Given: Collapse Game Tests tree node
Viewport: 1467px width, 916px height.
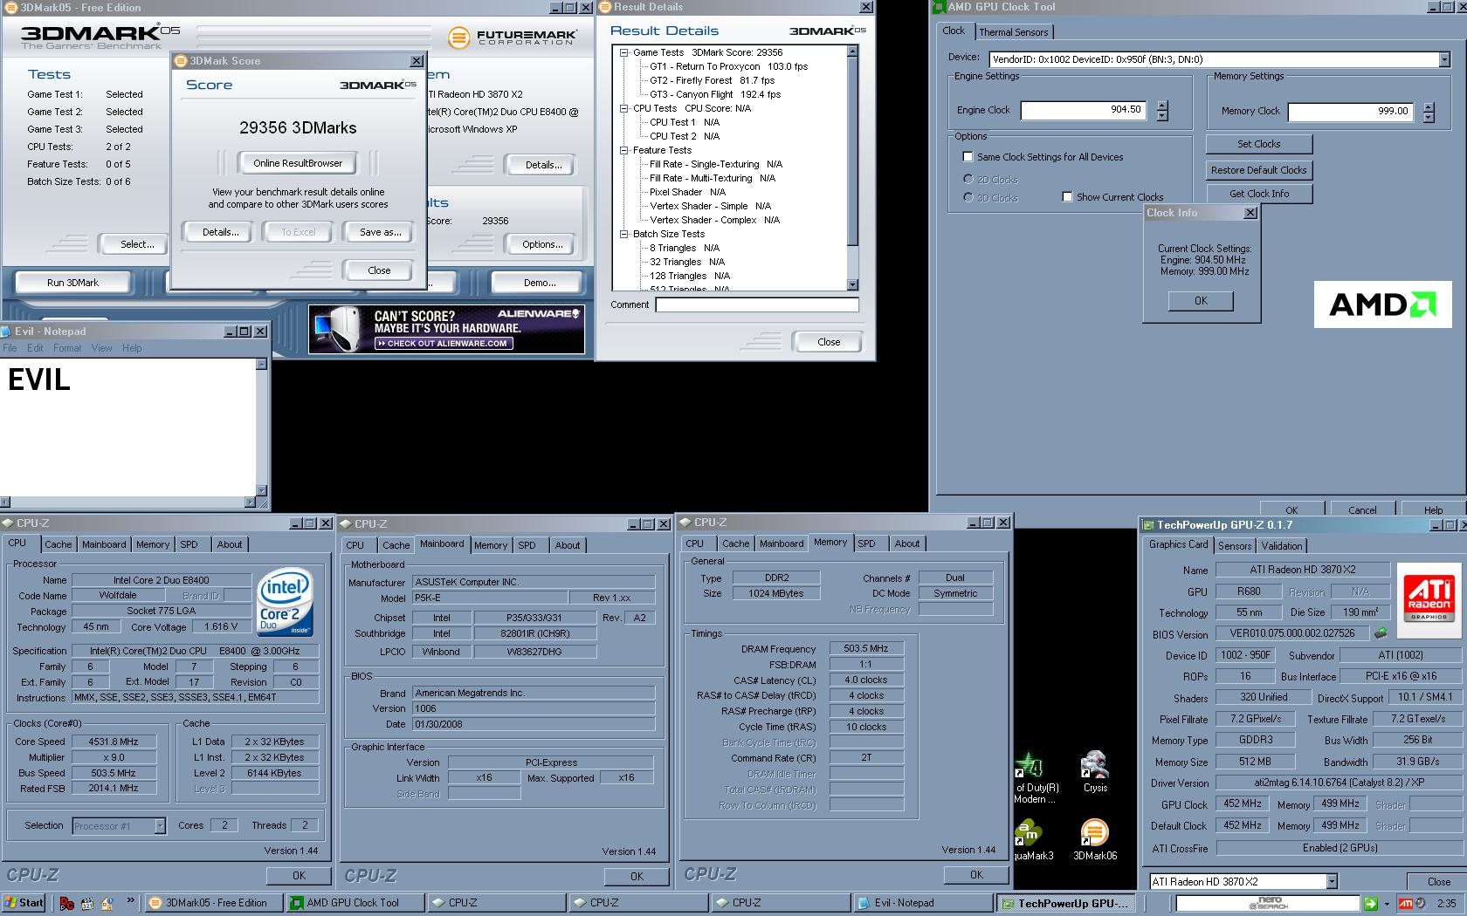Looking at the screenshot, I should [x=624, y=52].
